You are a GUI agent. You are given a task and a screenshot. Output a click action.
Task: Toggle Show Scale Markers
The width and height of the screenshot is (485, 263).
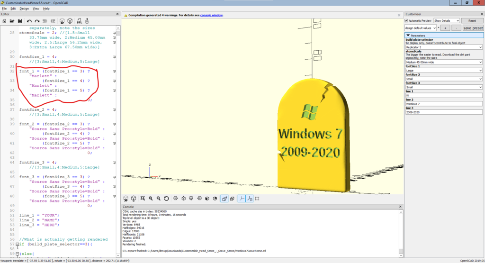pyautogui.click(x=249, y=199)
